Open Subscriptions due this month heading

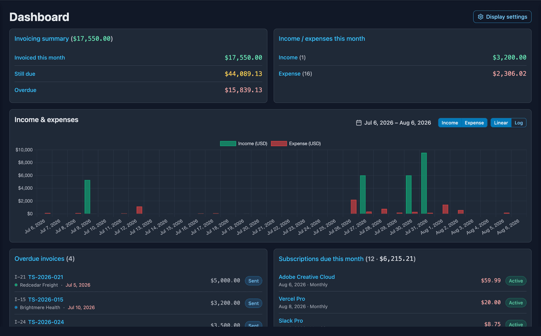click(x=321, y=259)
